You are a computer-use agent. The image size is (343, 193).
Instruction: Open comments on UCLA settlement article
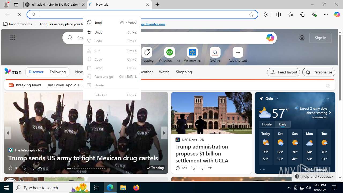[206, 168]
